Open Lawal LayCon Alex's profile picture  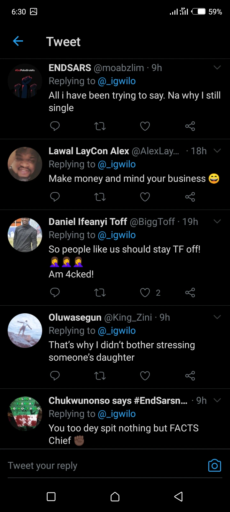[x=25, y=164]
